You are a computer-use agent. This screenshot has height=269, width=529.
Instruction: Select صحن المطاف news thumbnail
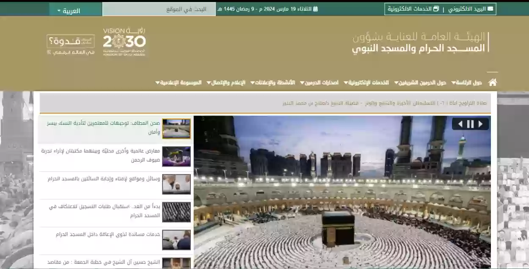point(176,129)
